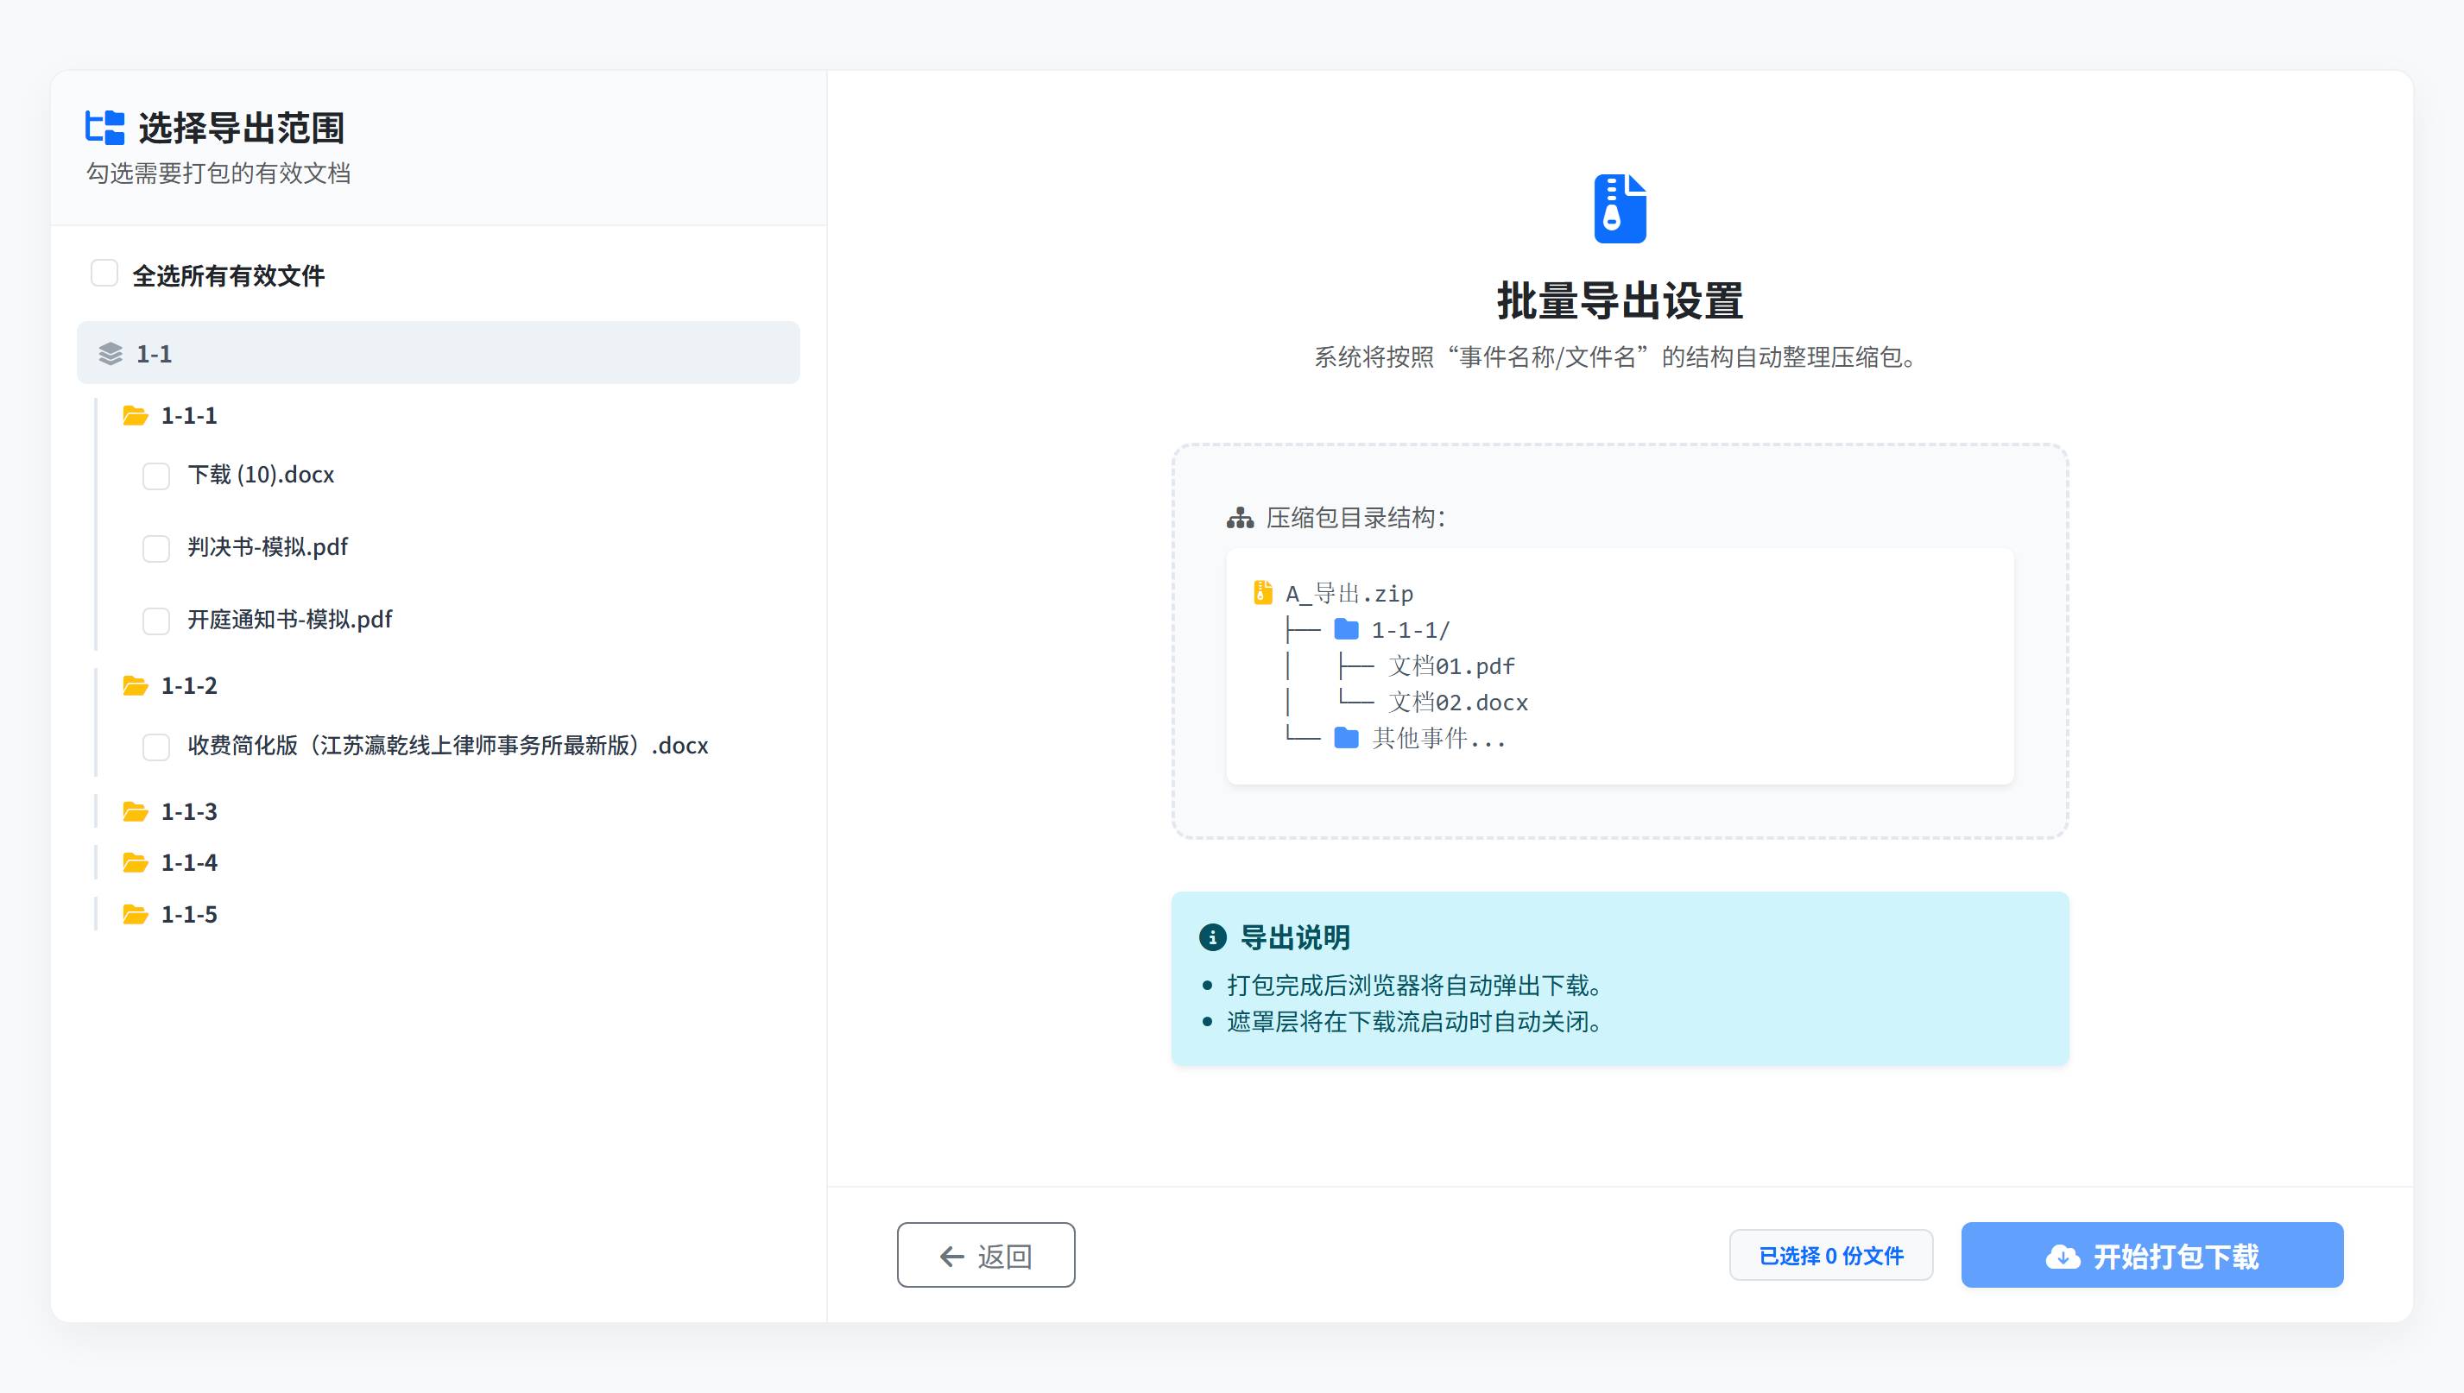Image resolution: width=2464 pixels, height=1393 pixels.
Task: Select the checkbox for 开庭通知书-模拟.pdf
Action: click(156, 621)
